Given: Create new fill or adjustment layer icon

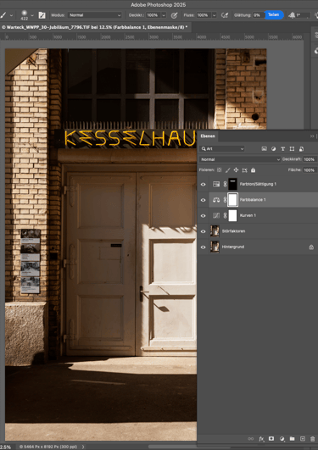Looking at the screenshot, I should (282, 439).
